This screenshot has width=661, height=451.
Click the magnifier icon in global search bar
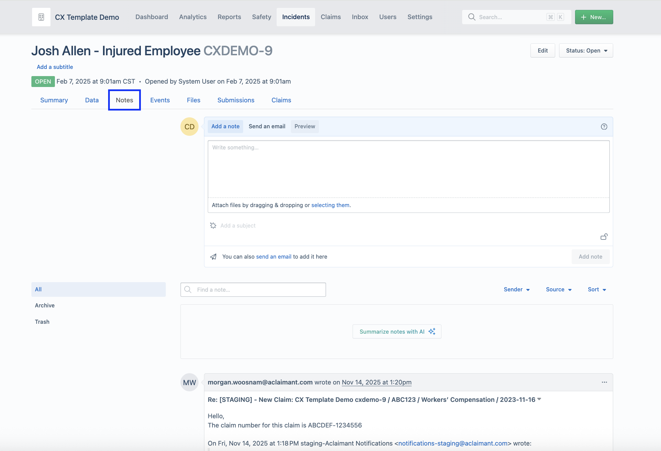click(472, 17)
